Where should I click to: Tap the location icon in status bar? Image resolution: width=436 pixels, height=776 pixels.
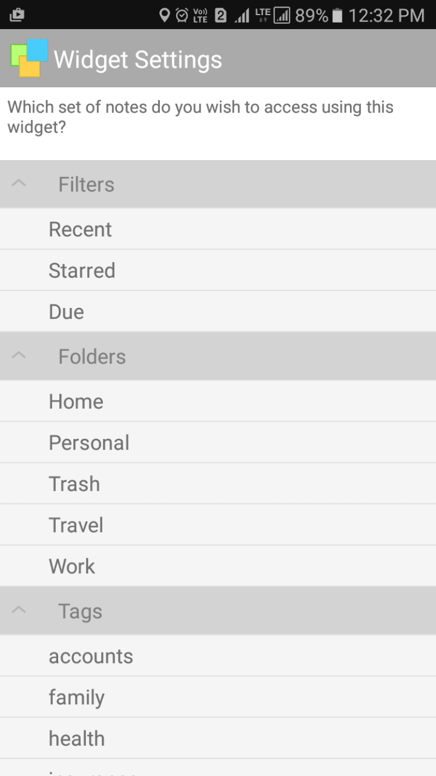click(165, 15)
